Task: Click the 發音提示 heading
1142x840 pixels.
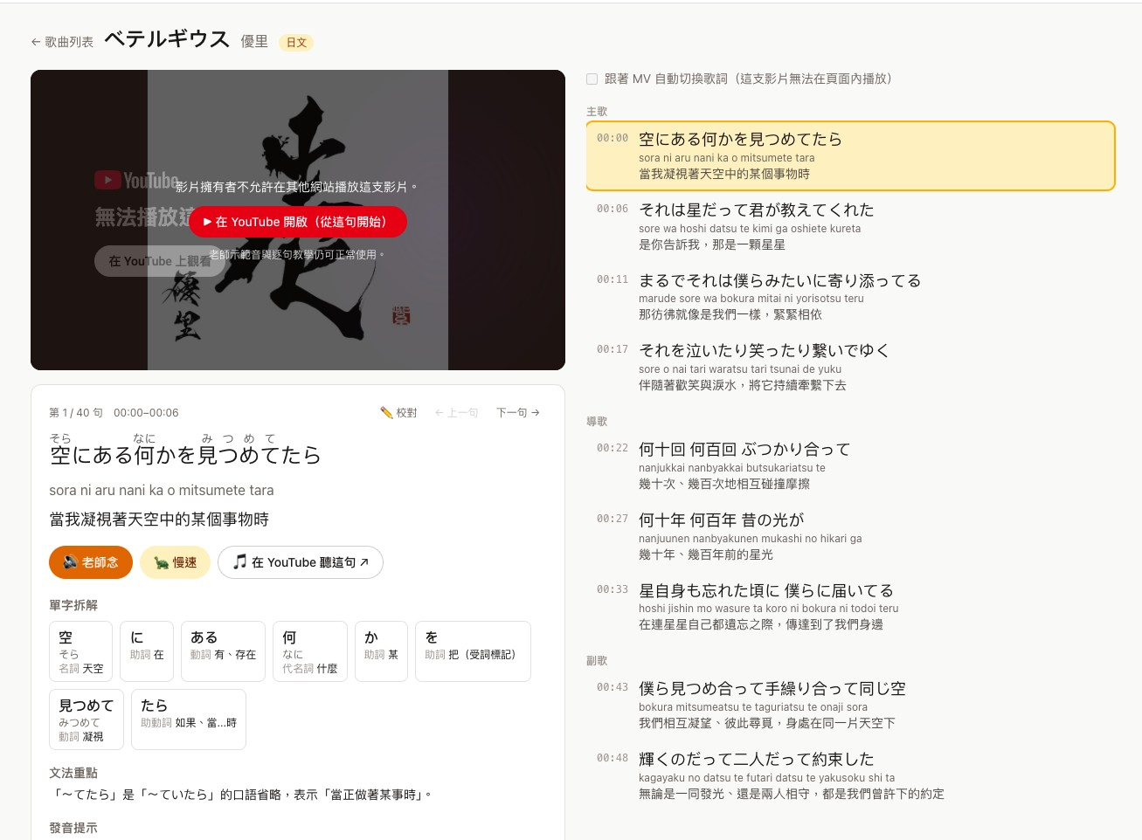Action: pos(73,829)
